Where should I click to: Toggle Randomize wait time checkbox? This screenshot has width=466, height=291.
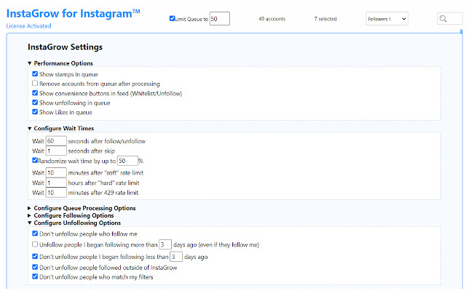point(35,160)
